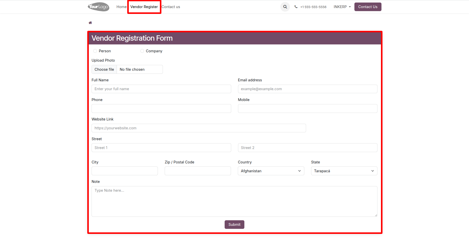Click the purple Contact Us button
This screenshot has width=469, height=244.
(x=368, y=7)
